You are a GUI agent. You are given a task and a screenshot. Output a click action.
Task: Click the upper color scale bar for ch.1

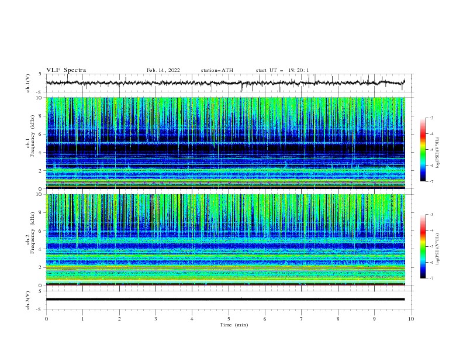tap(423, 150)
